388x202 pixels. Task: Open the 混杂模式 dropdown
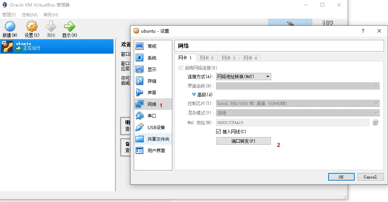click(298, 113)
